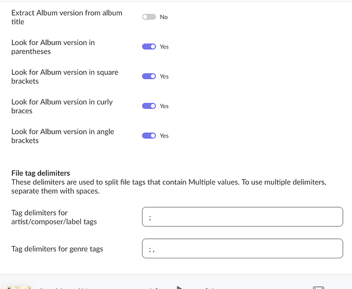This screenshot has width=352, height=289.
Task: Click the "Tag delimiters for genre tags" label
Action: pyautogui.click(x=57, y=249)
